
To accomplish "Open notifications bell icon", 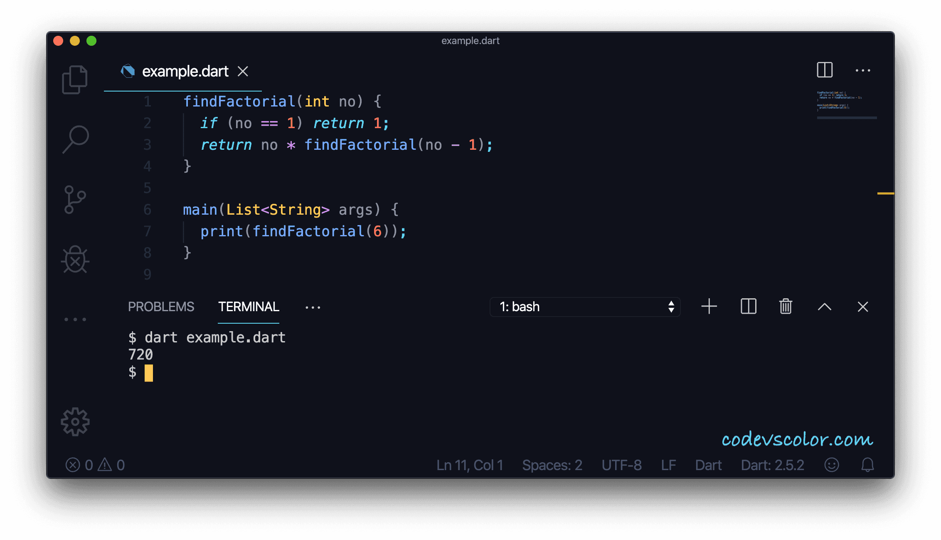I will [x=867, y=465].
